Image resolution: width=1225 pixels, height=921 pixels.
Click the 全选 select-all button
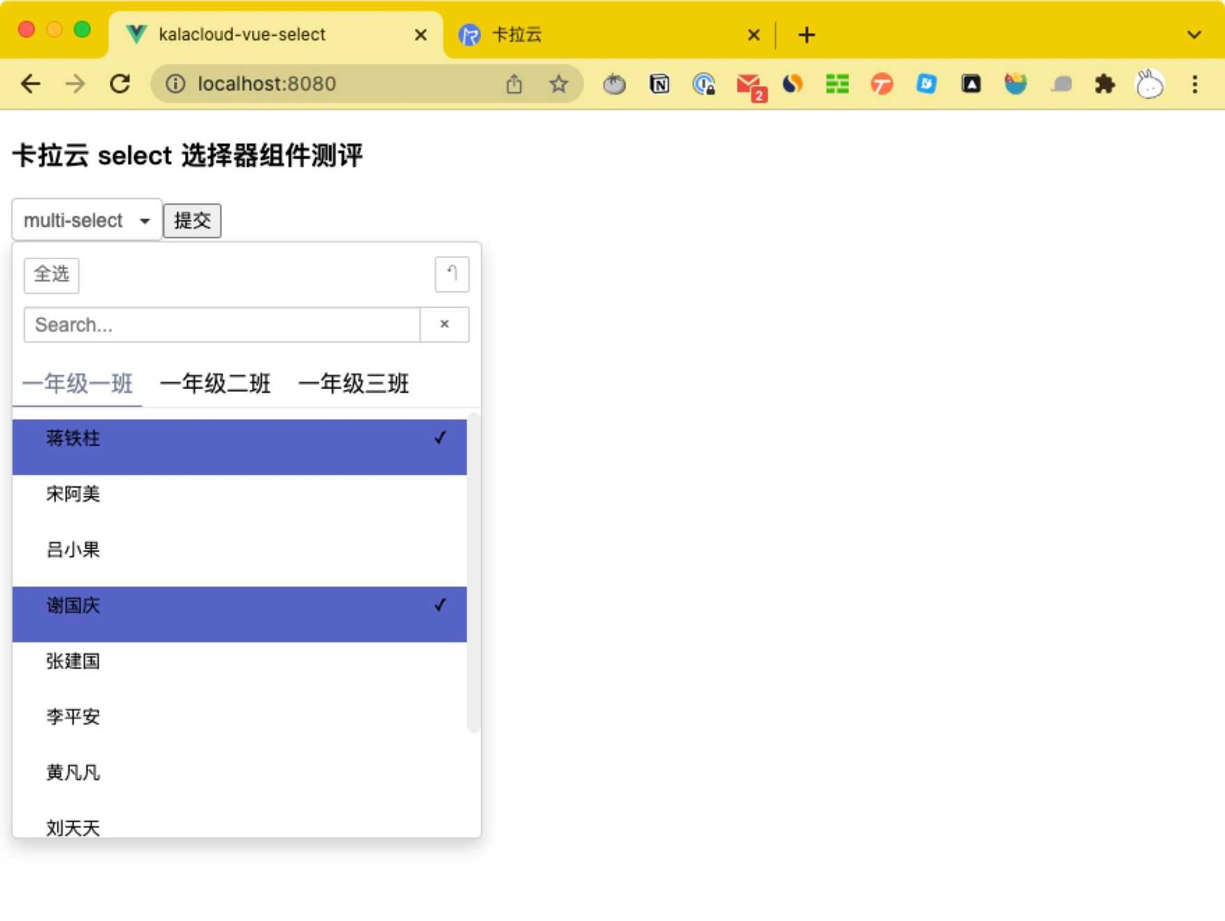pyautogui.click(x=51, y=274)
